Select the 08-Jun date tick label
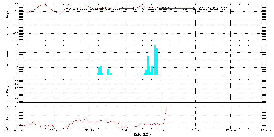Viewport: 274px width, 137px height. pyautogui.click(x=90, y=131)
